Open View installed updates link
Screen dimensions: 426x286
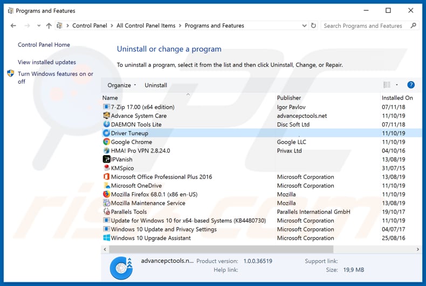tap(47, 62)
